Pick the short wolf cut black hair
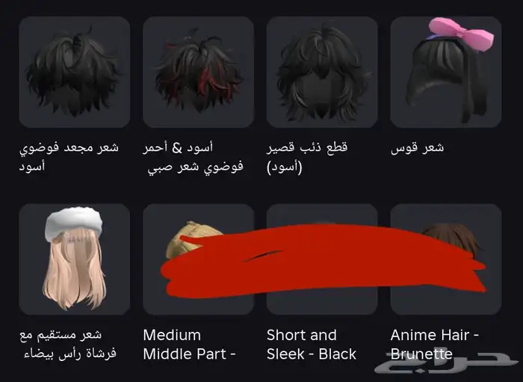523x382 pixels. [322, 72]
